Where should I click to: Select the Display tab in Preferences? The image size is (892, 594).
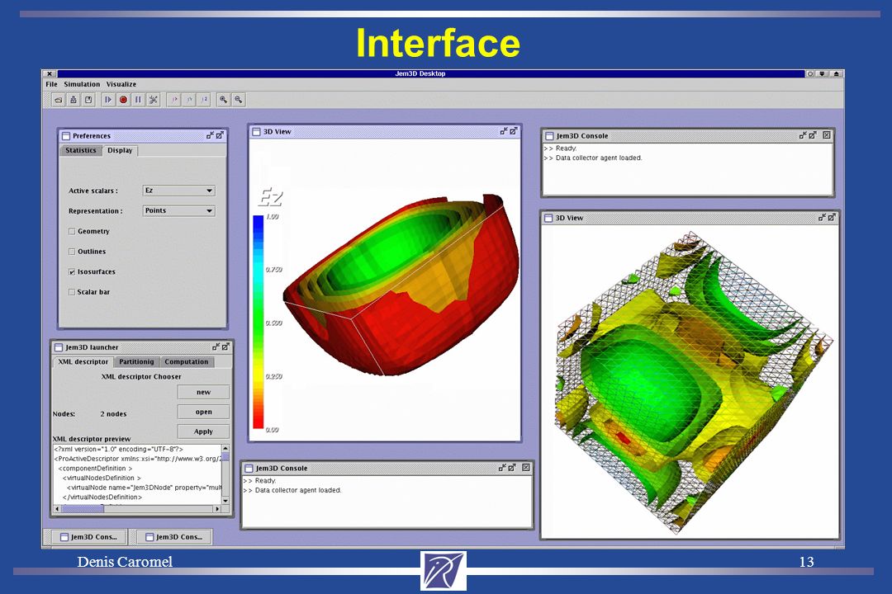tap(120, 151)
